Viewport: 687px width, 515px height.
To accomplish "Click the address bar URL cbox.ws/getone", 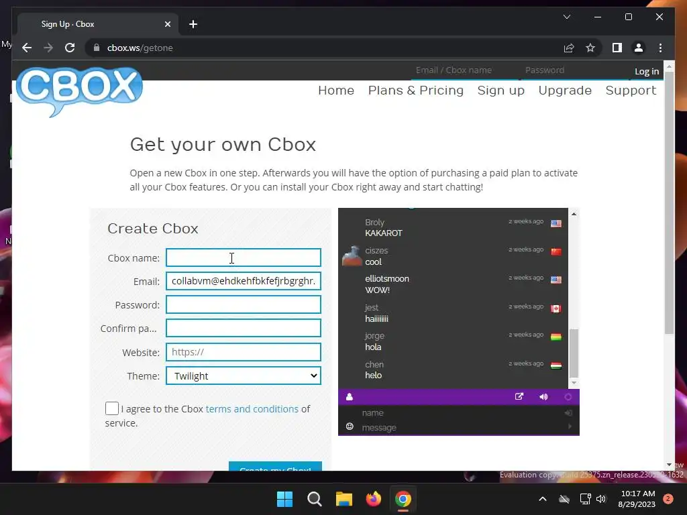I will pyautogui.click(x=140, y=48).
